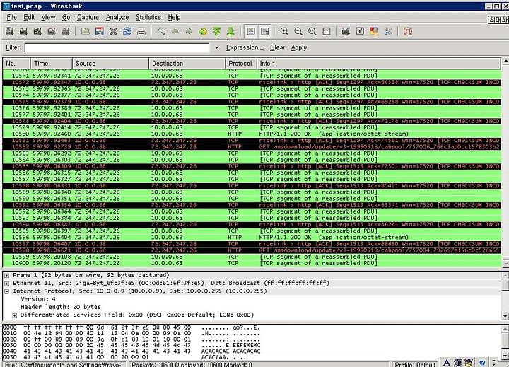Edit capture filters icon
The width and height of the screenshot is (509, 367).
coord(346,32)
